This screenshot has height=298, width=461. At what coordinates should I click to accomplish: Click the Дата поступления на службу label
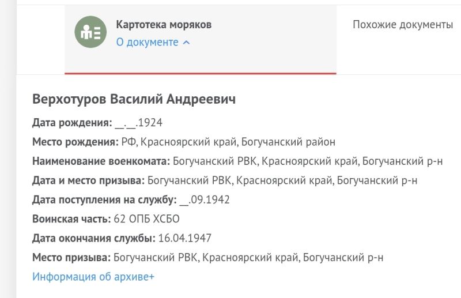(104, 200)
